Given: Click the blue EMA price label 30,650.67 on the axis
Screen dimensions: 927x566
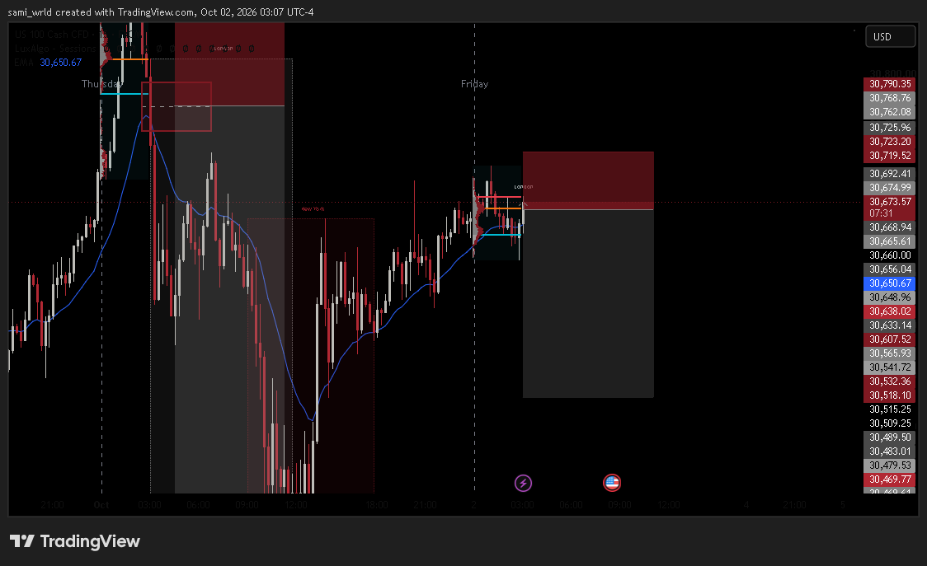Looking at the screenshot, I should (x=890, y=283).
